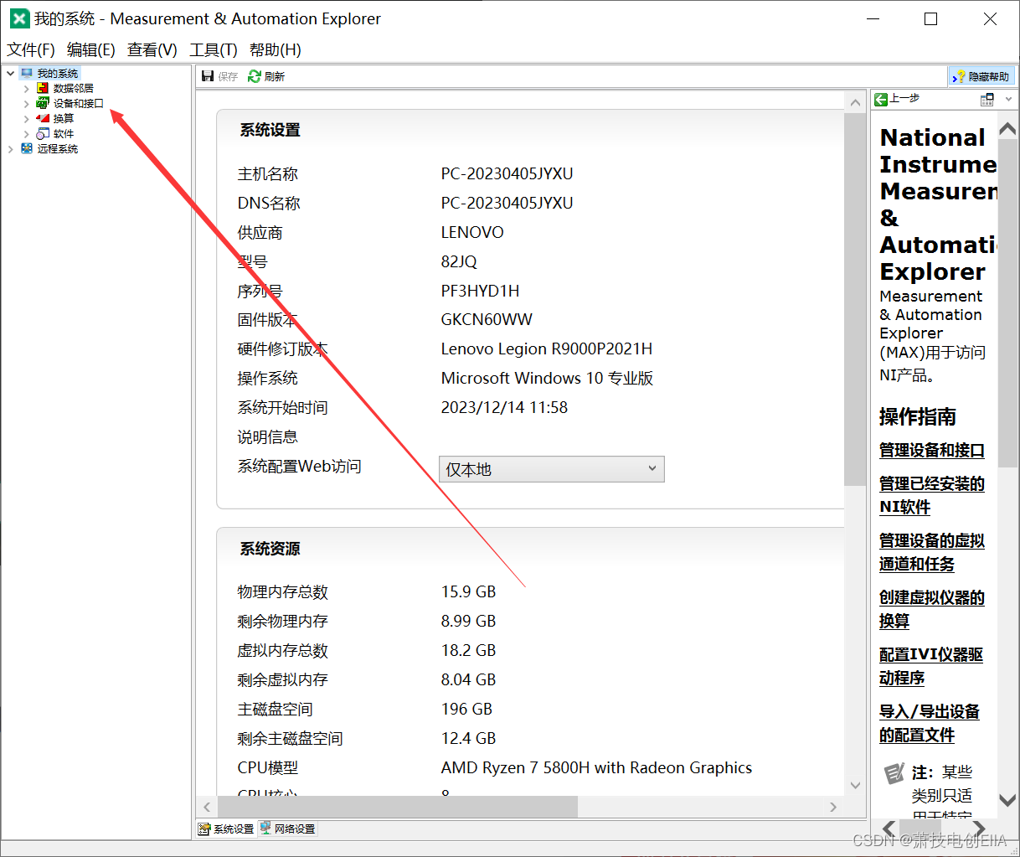Open the 查看(V) menu

(x=152, y=50)
